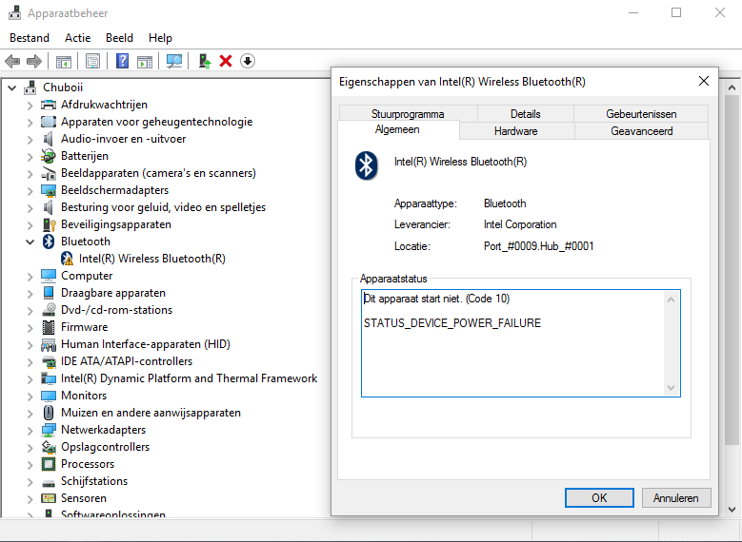This screenshot has width=742, height=542.
Task: Switch to the Gebeurtenissen tab
Action: pos(641,114)
